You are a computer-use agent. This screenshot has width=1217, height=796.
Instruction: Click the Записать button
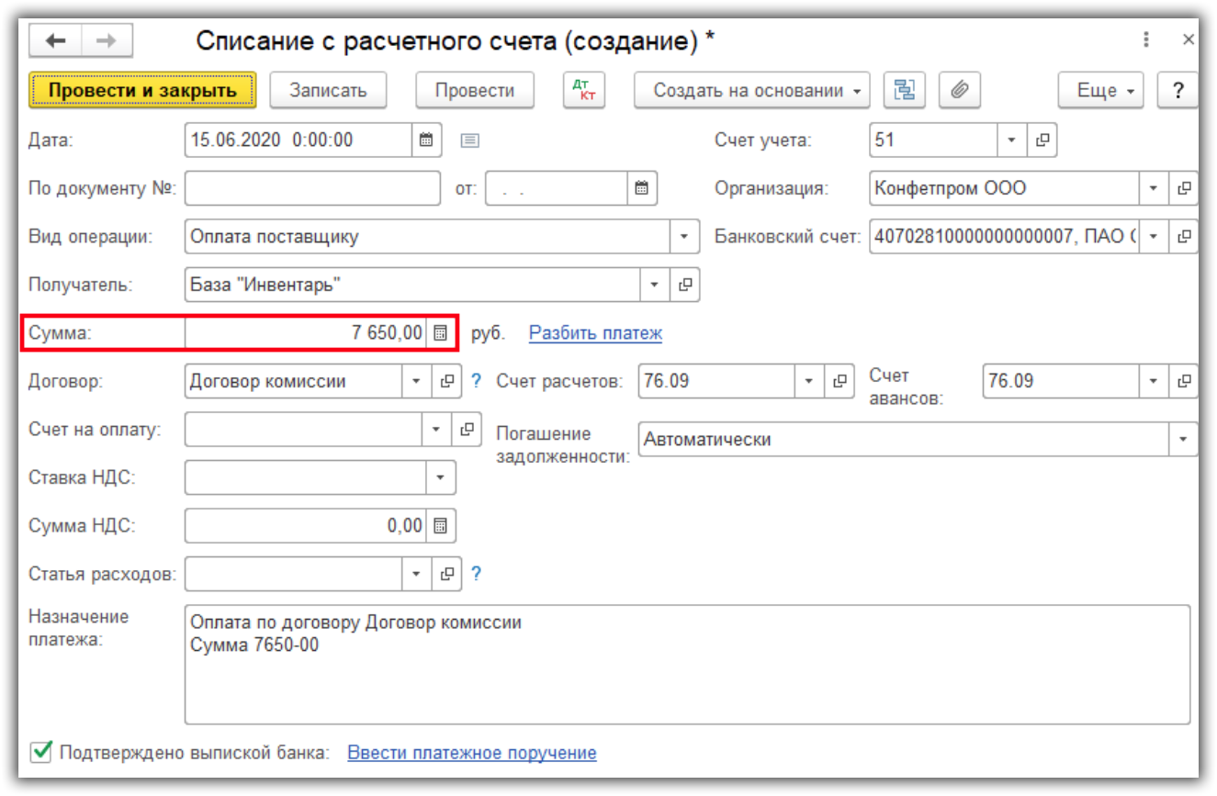coord(328,90)
